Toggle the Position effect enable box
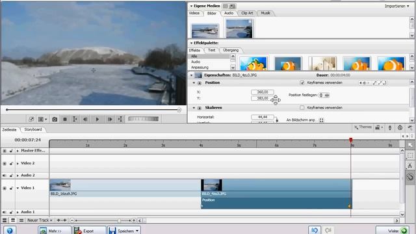 point(200,83)
